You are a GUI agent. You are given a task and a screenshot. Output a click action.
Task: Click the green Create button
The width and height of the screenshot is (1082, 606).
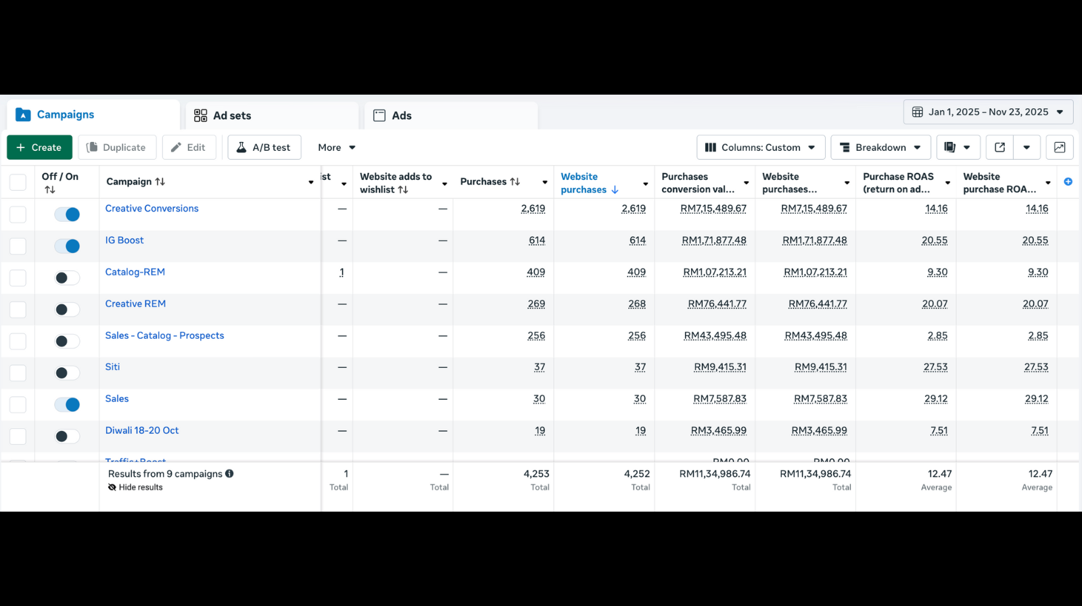[x=39, y=147]
